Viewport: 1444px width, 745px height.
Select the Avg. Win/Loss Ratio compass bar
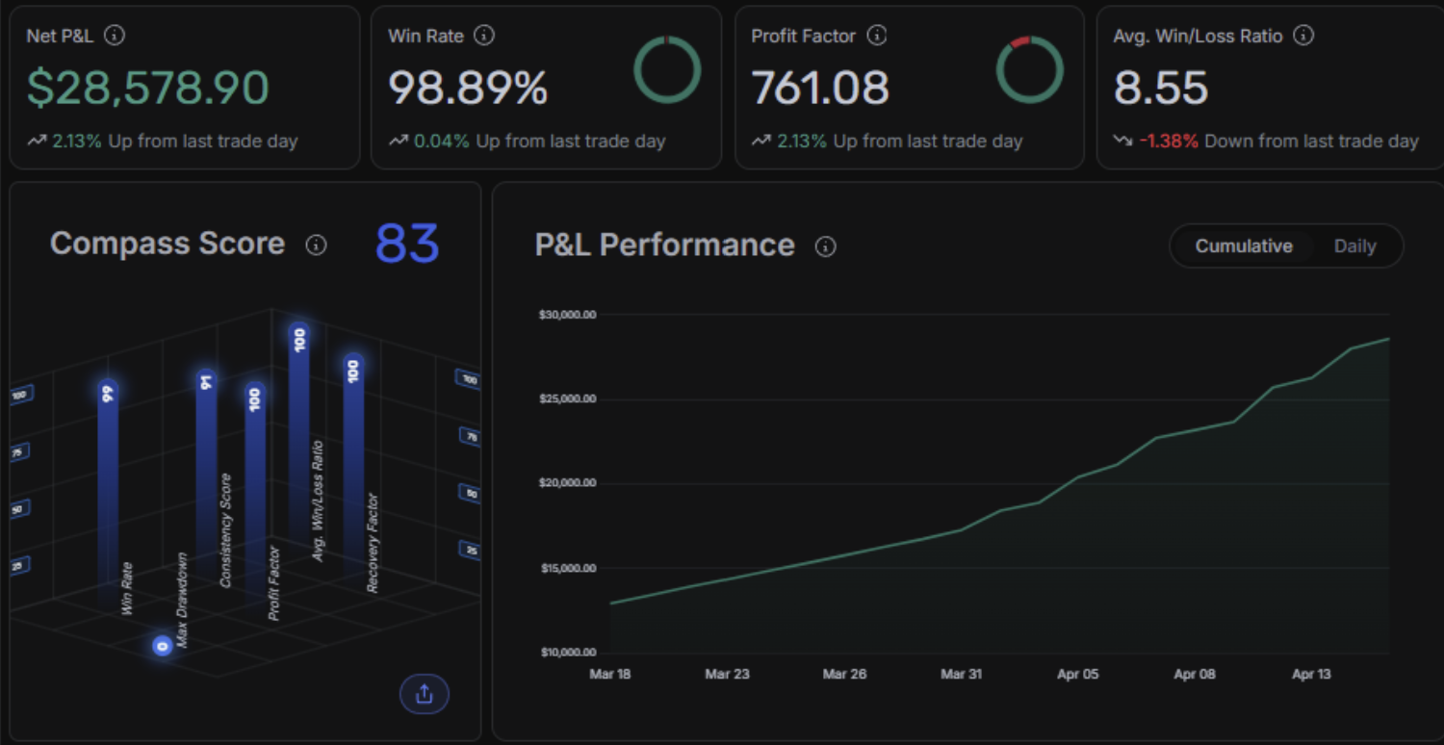click(299, 433)
